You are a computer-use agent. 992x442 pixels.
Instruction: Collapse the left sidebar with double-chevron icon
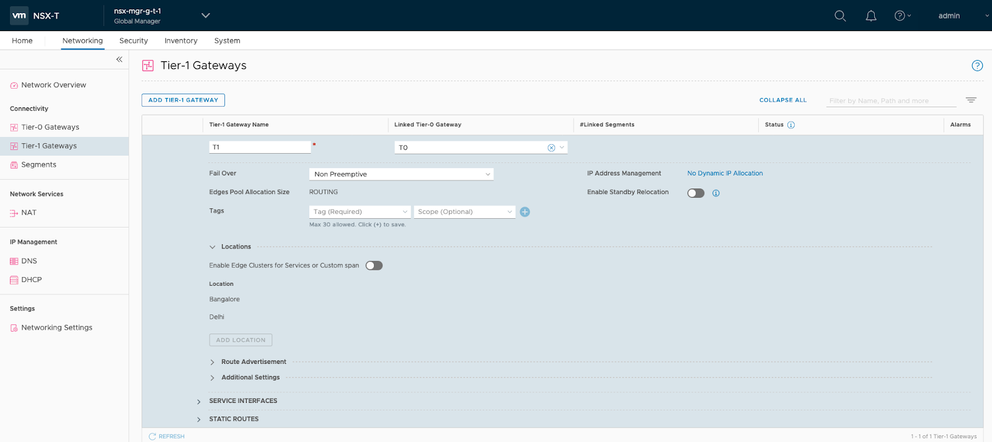click(x=119, y=60)
